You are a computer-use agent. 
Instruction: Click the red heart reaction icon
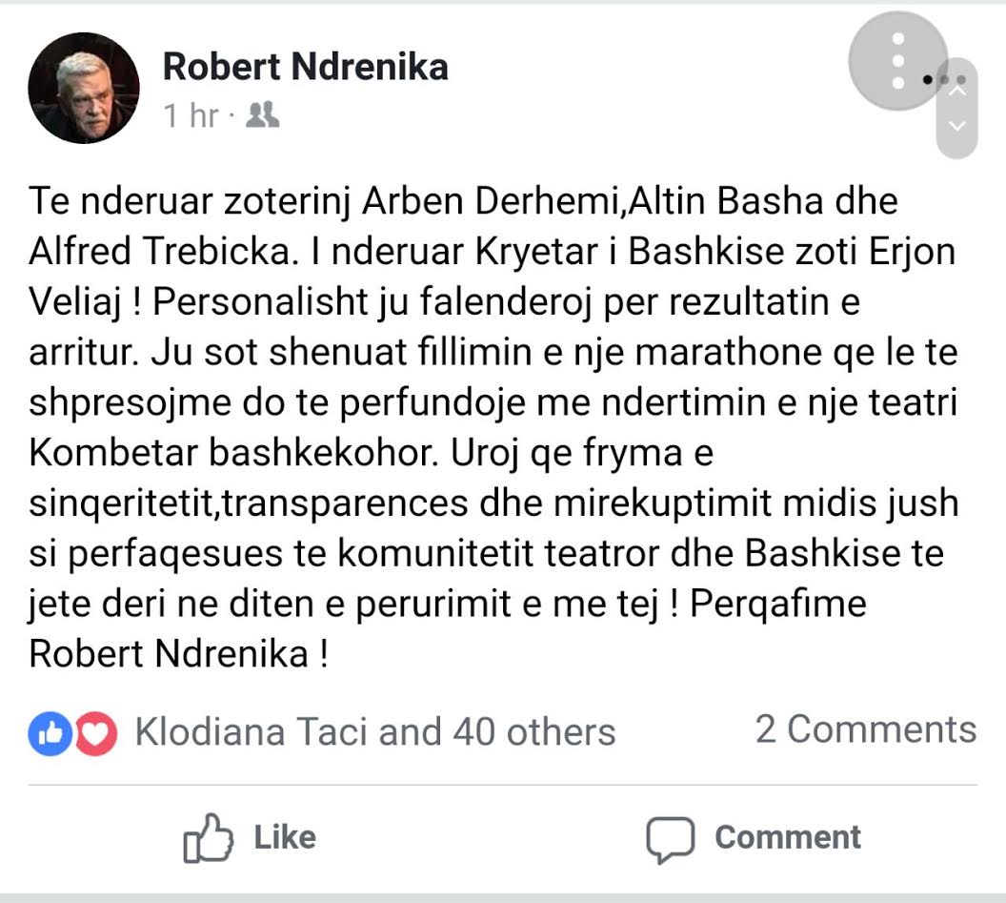[95, 732]
